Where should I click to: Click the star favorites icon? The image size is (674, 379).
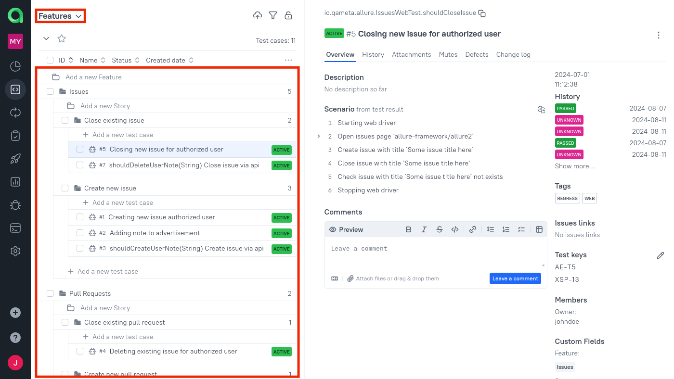pos(62,38)
